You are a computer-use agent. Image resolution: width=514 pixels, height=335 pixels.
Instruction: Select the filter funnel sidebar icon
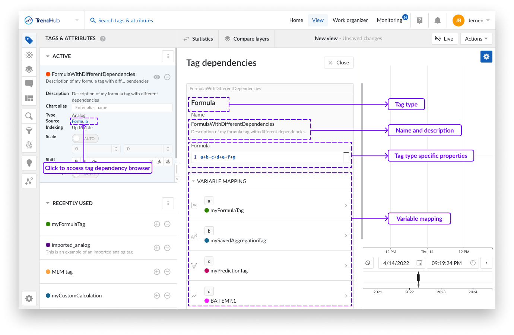29,131
